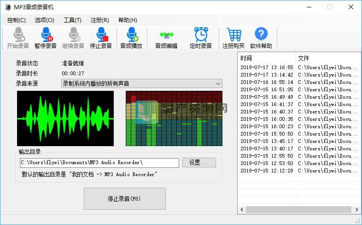The height and width of the screenshot is (225, 362).
Task: Click the horizontal scrollbar thumb in file list
Action: coord(298,209)
